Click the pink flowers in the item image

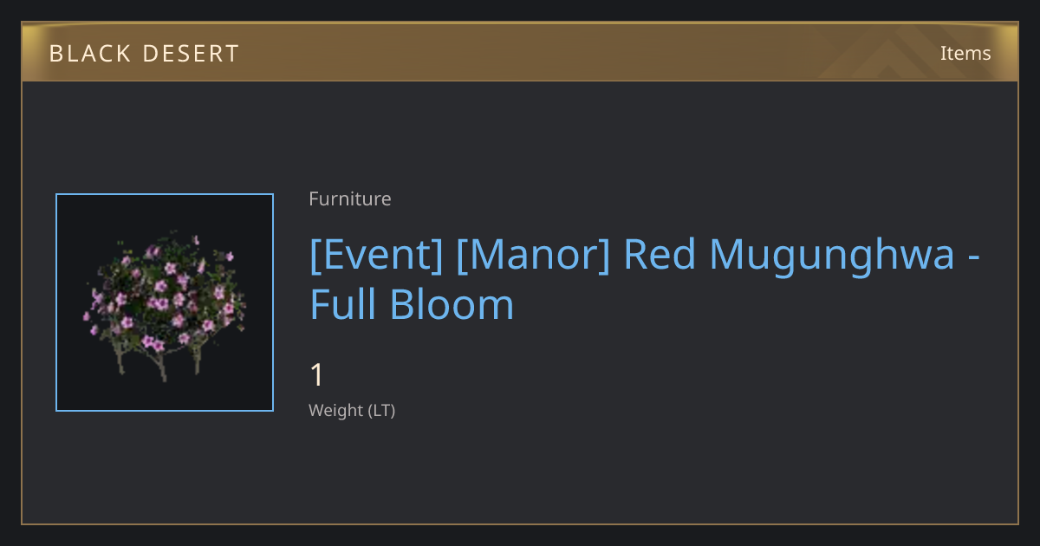pos(165,295)
